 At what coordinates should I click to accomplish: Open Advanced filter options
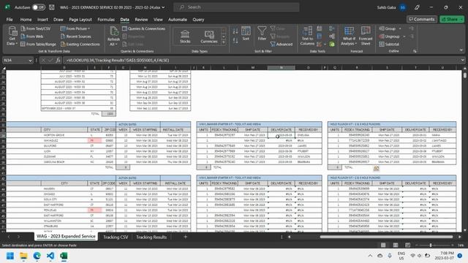click(281, 44)
